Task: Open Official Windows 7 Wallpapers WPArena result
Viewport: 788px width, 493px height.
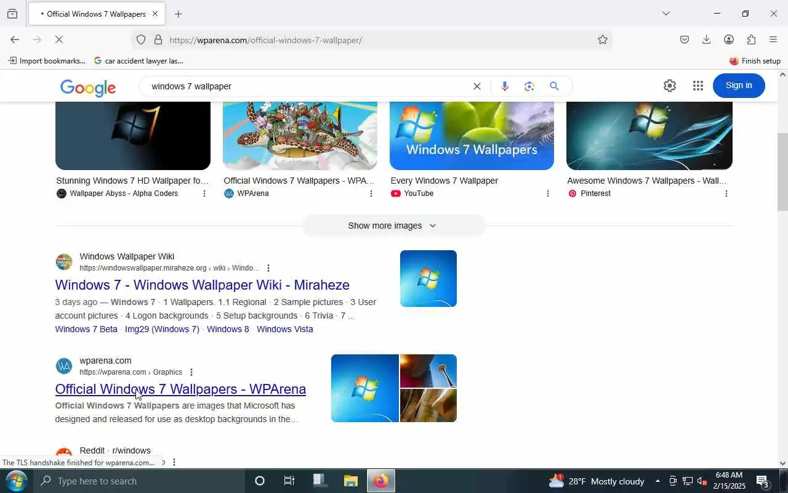Action: click(x=180, y=389)
